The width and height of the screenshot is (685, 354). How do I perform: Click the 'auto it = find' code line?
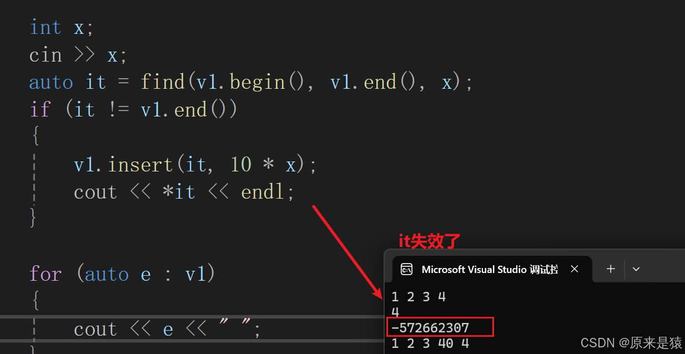pyautogui.click(x=251, y=82)
